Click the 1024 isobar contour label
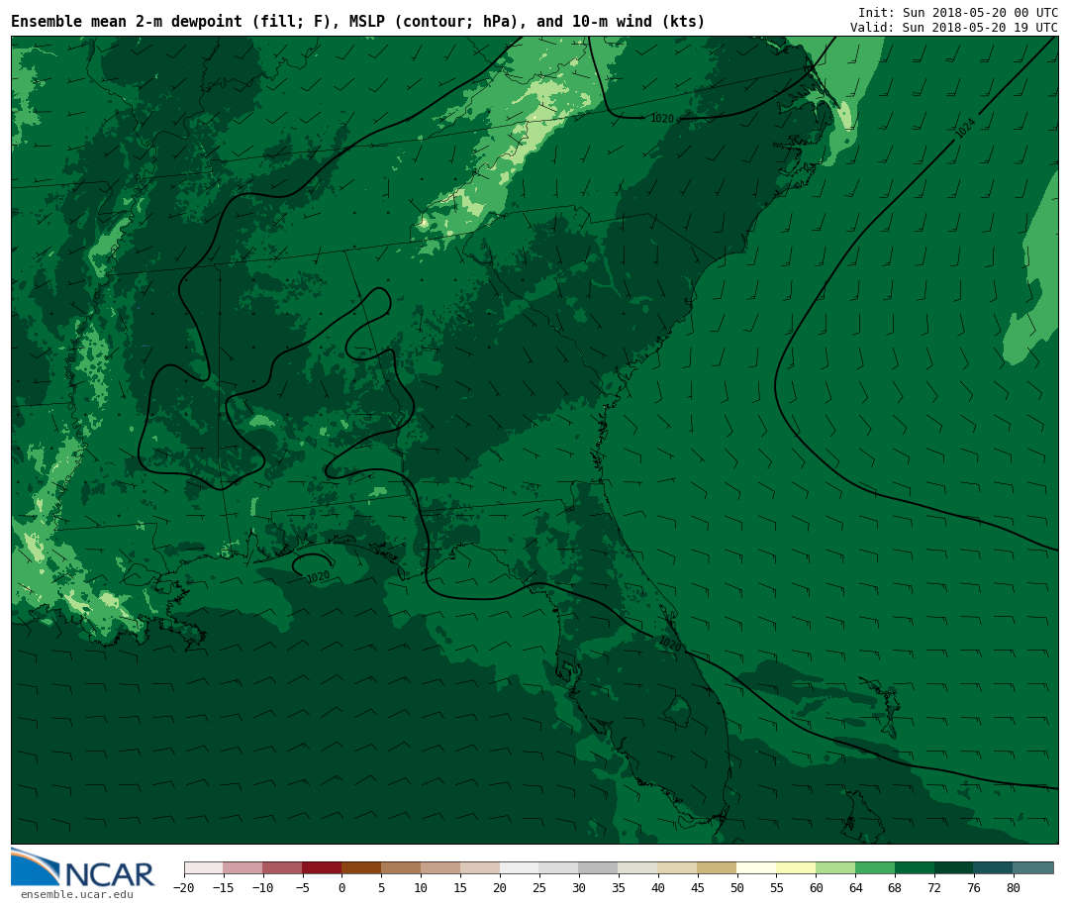1069x906 pixels. point(965,129)
